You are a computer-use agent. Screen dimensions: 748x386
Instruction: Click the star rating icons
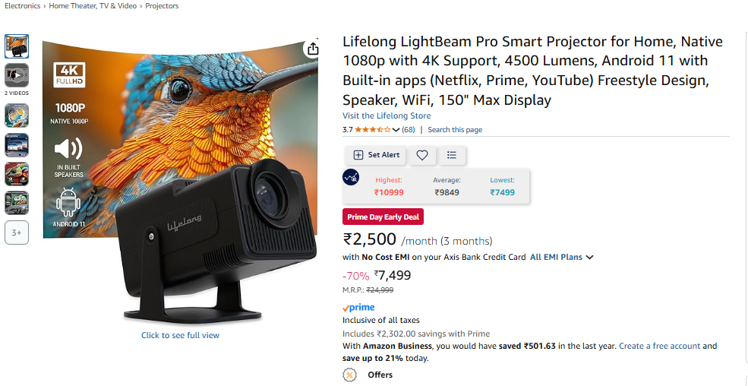pos(373,130)
